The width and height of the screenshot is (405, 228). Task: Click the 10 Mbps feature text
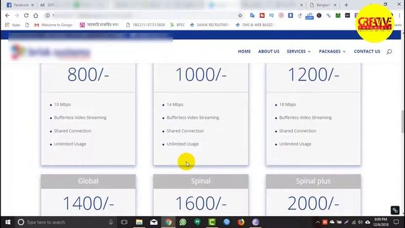62,104
